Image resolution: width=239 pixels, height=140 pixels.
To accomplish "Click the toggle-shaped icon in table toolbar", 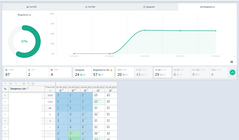I will point(11,84).
